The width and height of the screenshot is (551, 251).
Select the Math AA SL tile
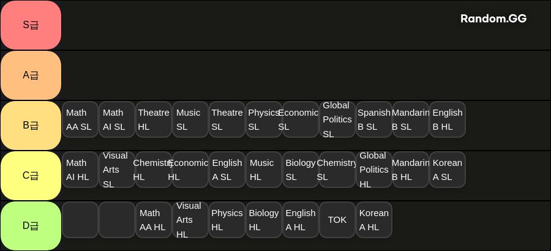pos(80,119)
